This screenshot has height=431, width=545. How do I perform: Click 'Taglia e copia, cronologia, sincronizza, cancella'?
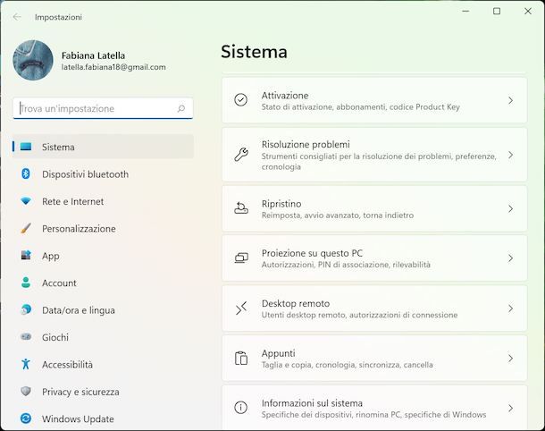click(x=348, y=365)
